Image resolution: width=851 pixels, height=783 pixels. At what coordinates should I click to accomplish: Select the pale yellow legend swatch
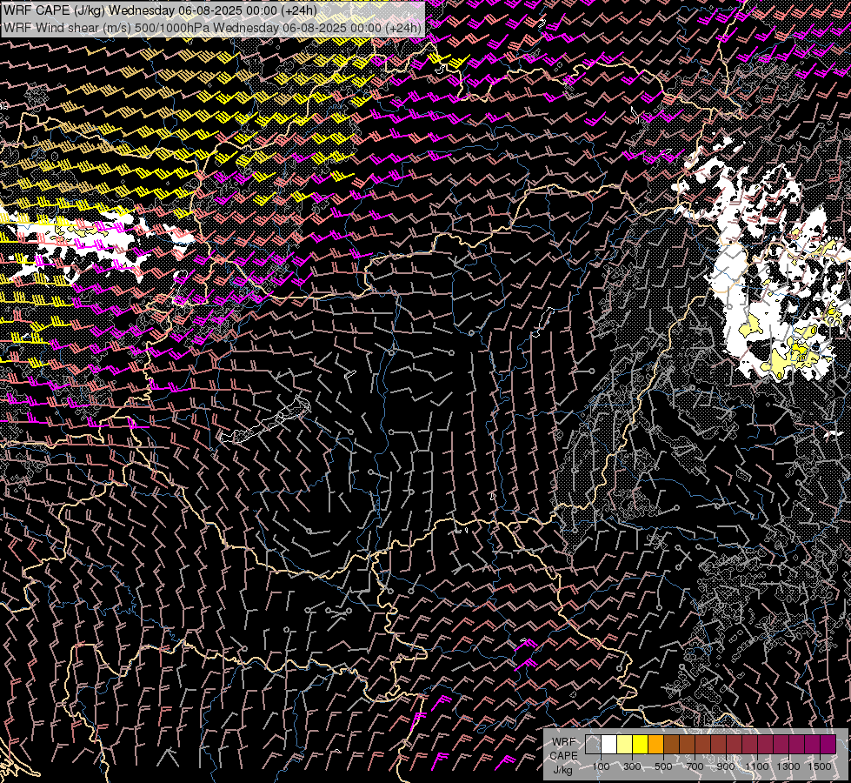pos(625,744)
